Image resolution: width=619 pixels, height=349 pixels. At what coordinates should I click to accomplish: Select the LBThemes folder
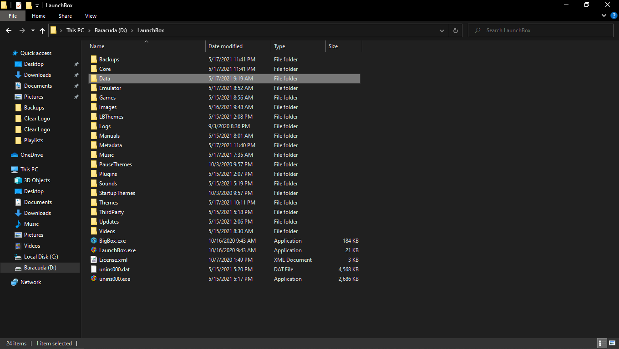tap(111, 117)
